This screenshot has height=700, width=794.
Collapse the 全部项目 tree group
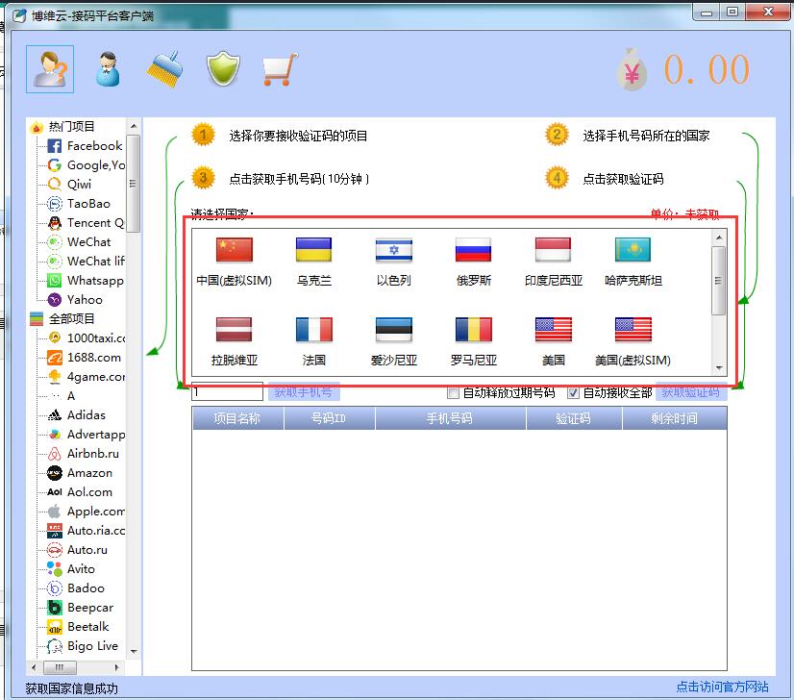[x=62, y=318]
